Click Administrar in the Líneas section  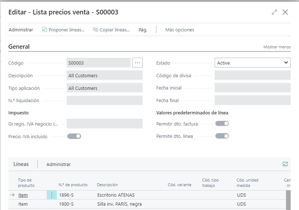(x=59, y=164)
